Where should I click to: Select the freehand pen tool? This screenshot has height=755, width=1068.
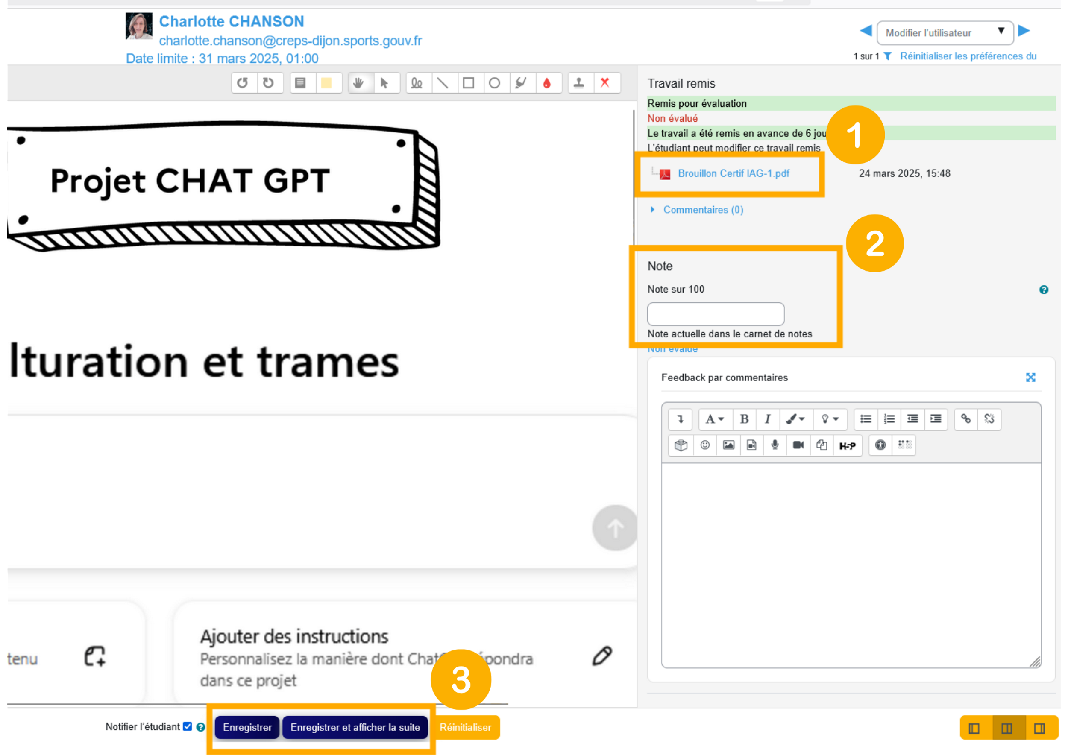(x=417, y=83)
